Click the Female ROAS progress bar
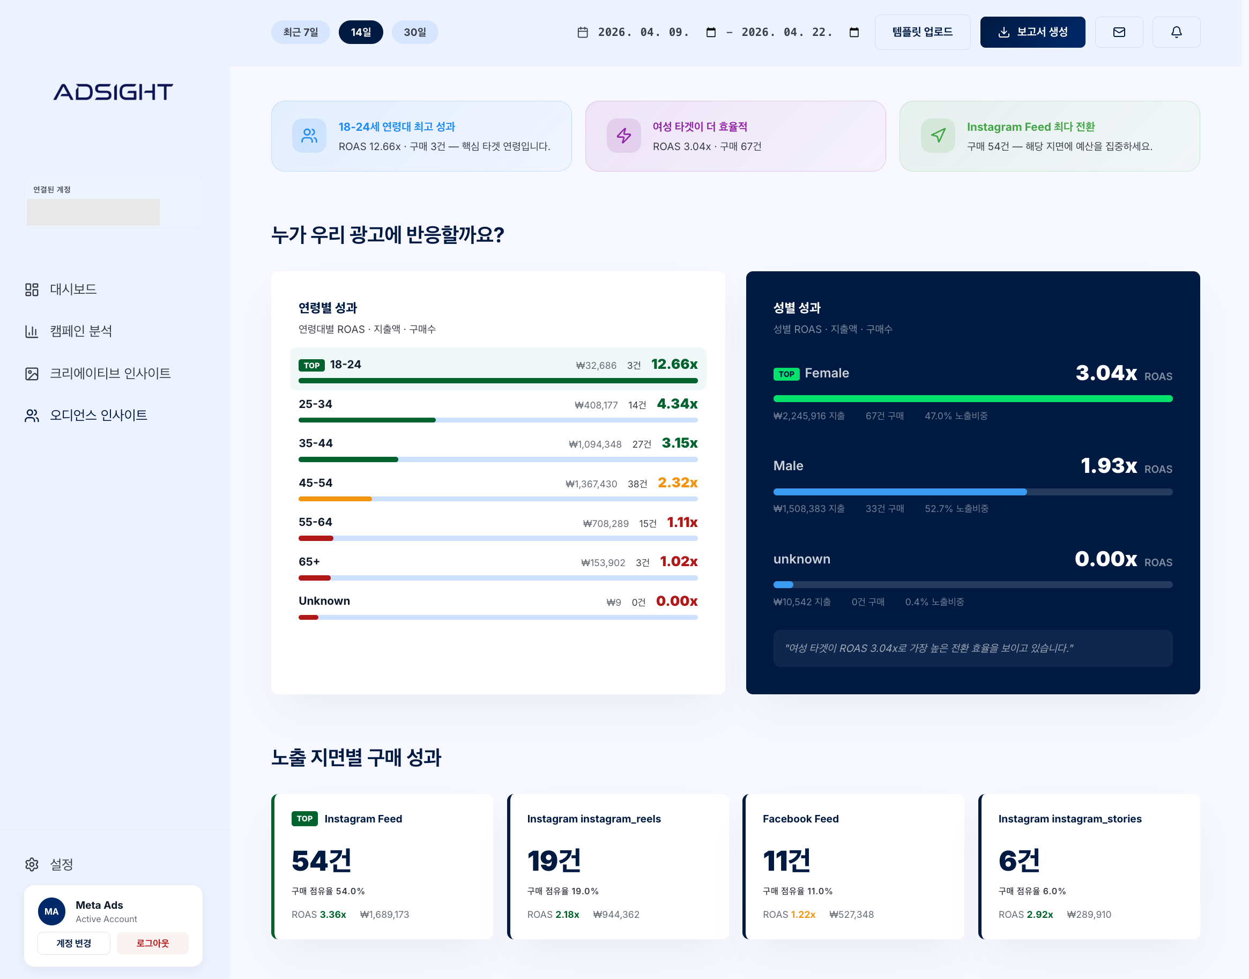The image size is (1249, 979). pos(973,398)
